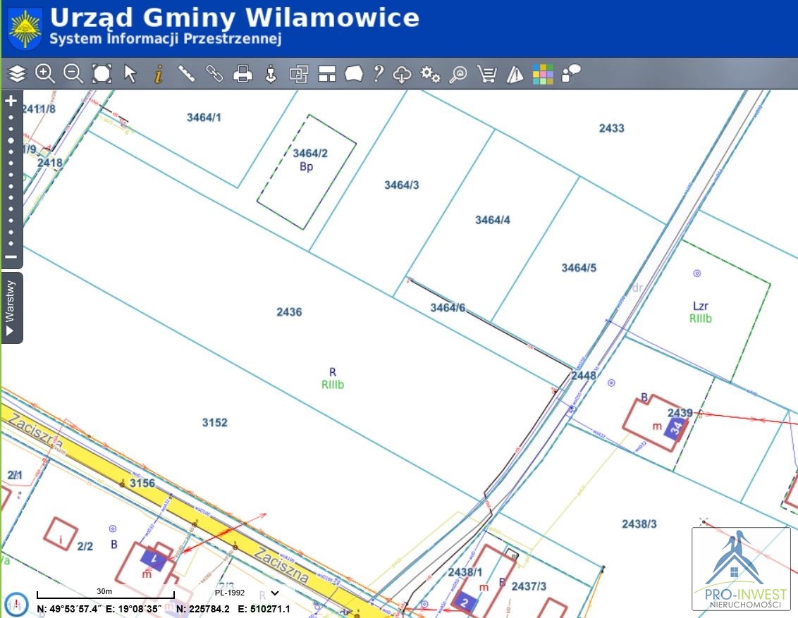Click the cloud download icon
The image size is (798, 618).
(x=402, y=73)
